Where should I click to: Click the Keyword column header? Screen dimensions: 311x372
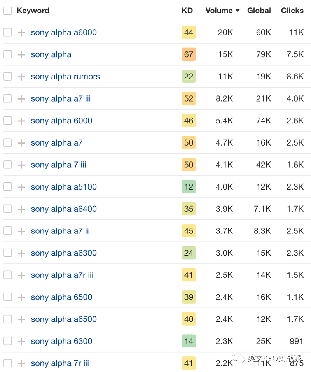click(33, 11)
